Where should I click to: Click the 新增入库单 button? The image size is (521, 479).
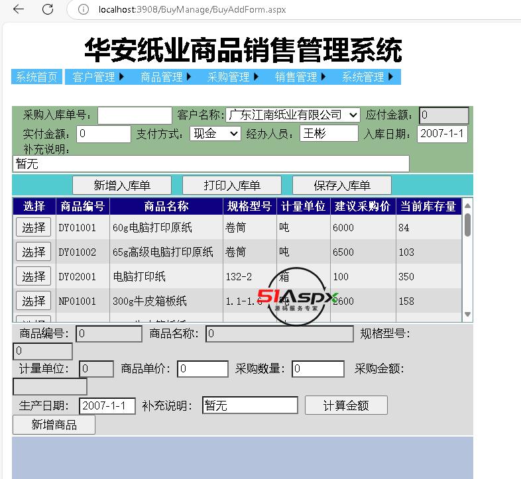tap(121, 186)
